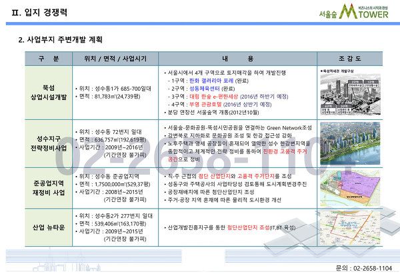This screenshot has height=274, width=400.
Task: Click '분당 연장선 서울숲역 개통(2012년10월)' line
Action: 212,112
